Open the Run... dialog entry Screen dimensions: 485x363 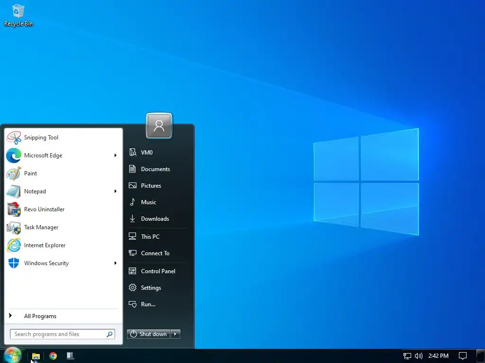[158, 304]
